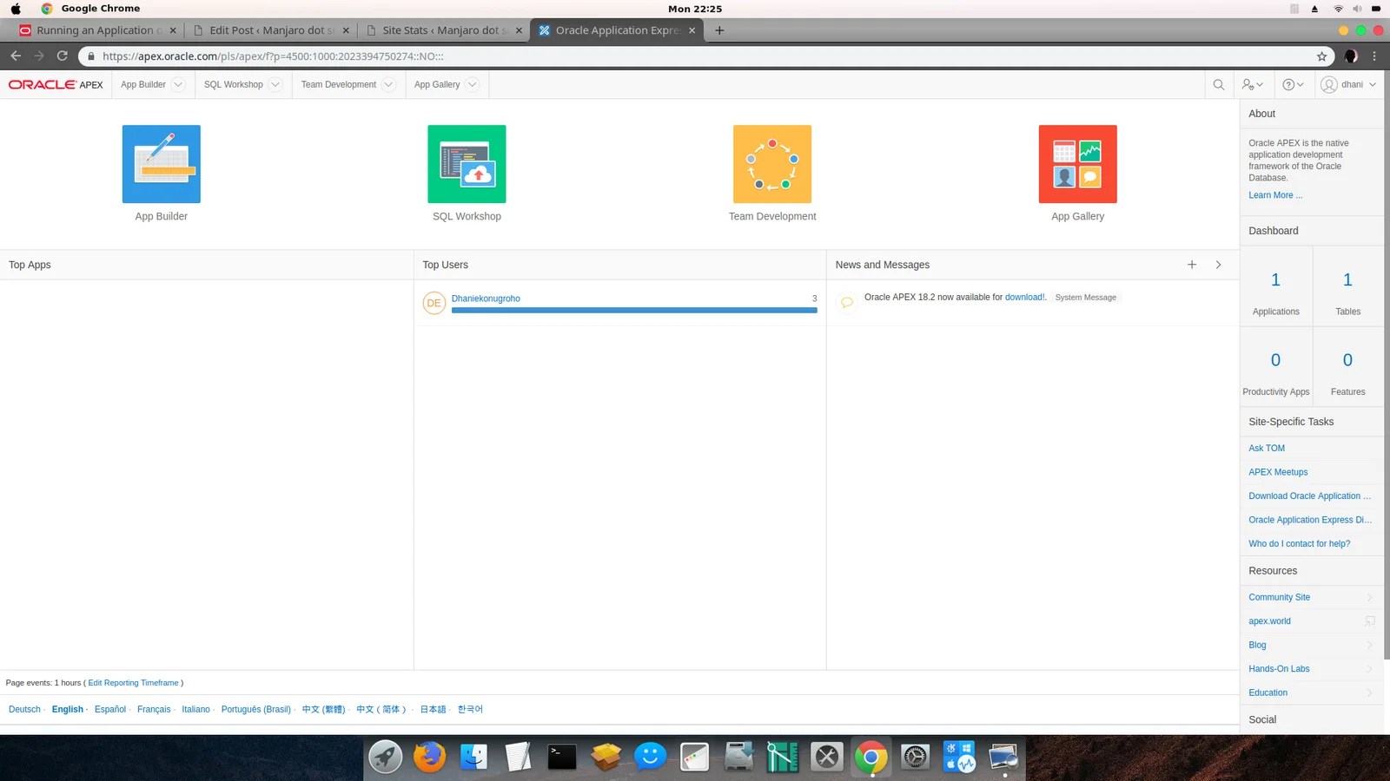
Task: Switch language to Español
Action: (x=110, y=709)
